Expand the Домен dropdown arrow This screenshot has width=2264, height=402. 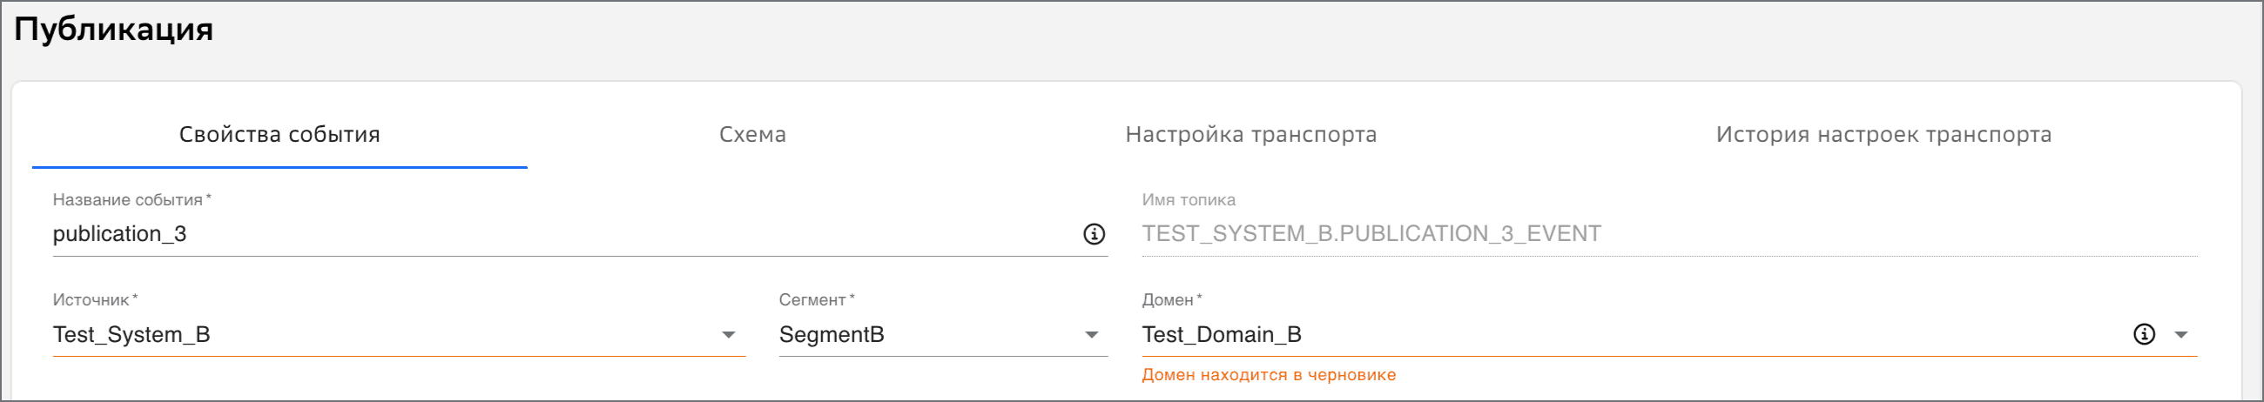2181,335
